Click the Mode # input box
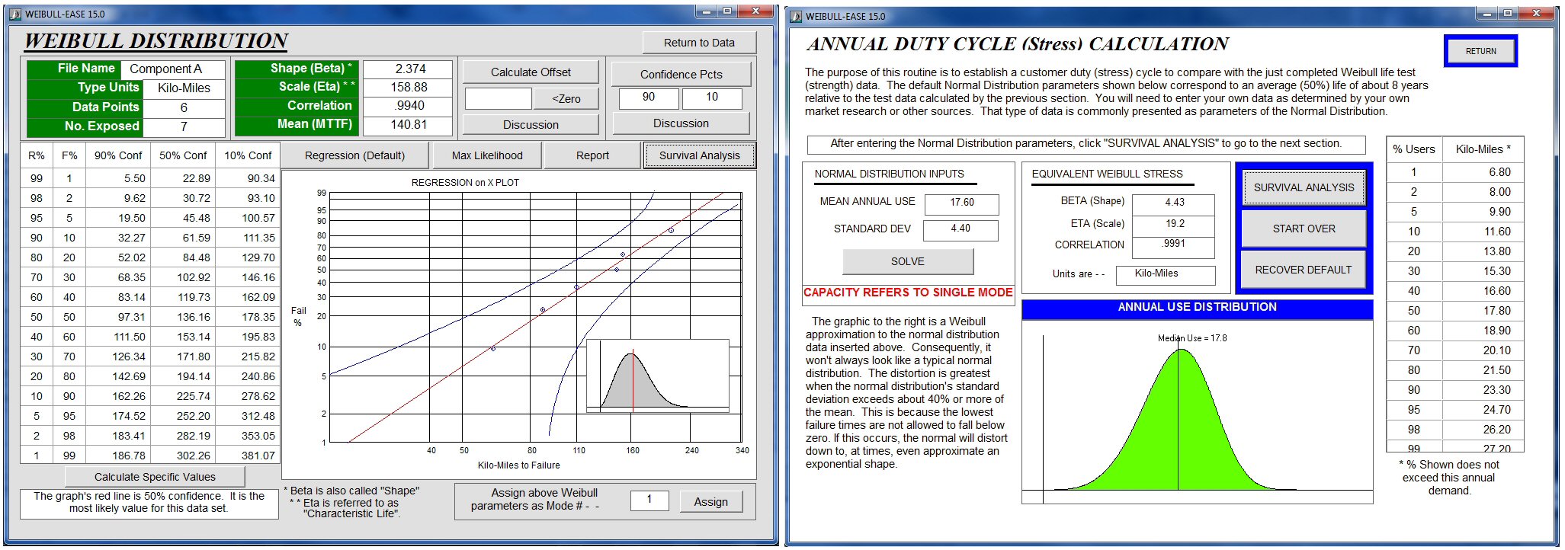The image size is (1565, 550). [649, 500]
